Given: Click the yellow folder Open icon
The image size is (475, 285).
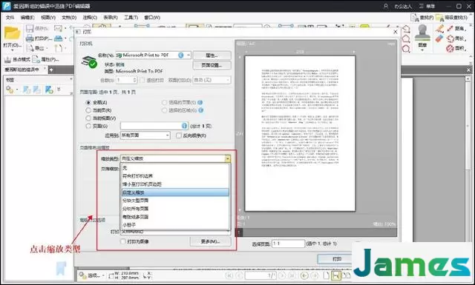Looking at the screenshot, I should coord(12,33).
